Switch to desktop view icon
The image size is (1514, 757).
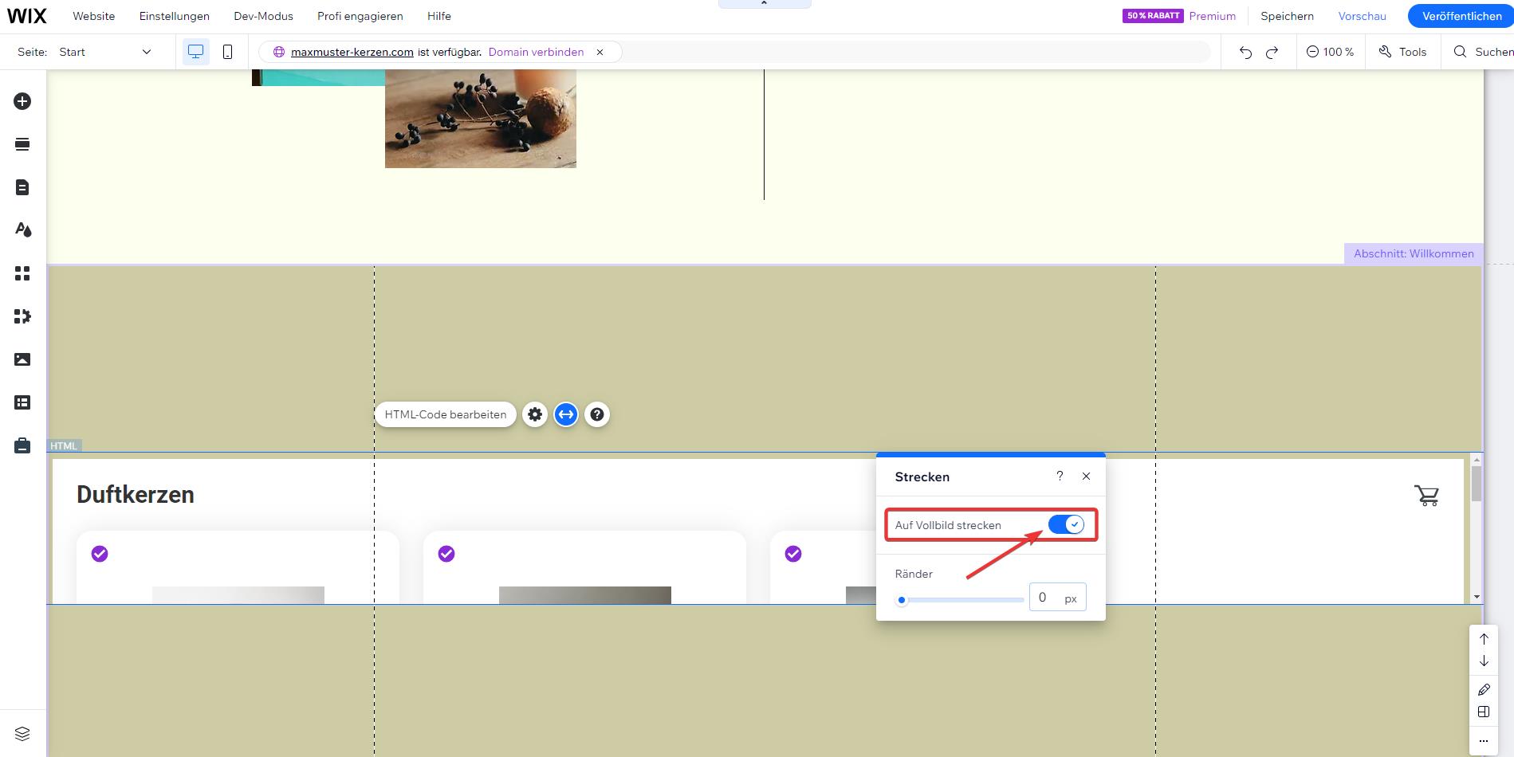195,52
